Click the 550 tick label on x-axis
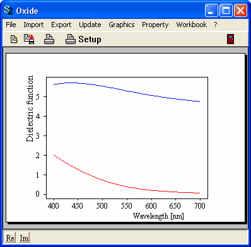Viewport: 251px width, 247px height. 126,206
